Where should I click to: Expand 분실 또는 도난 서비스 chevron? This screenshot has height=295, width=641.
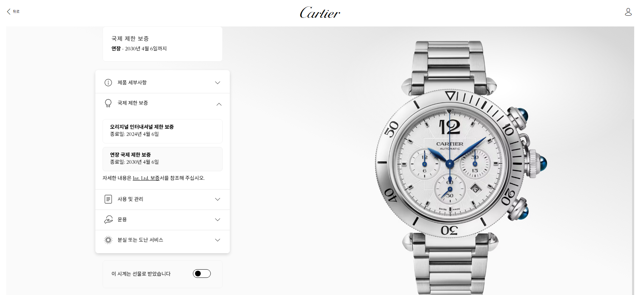point(218,240)
